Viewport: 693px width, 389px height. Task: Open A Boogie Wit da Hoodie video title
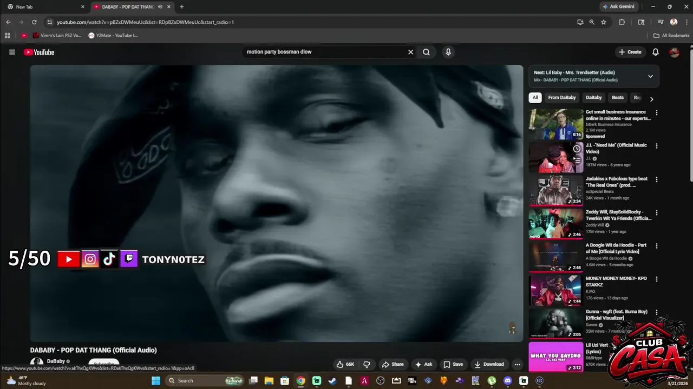616,248
